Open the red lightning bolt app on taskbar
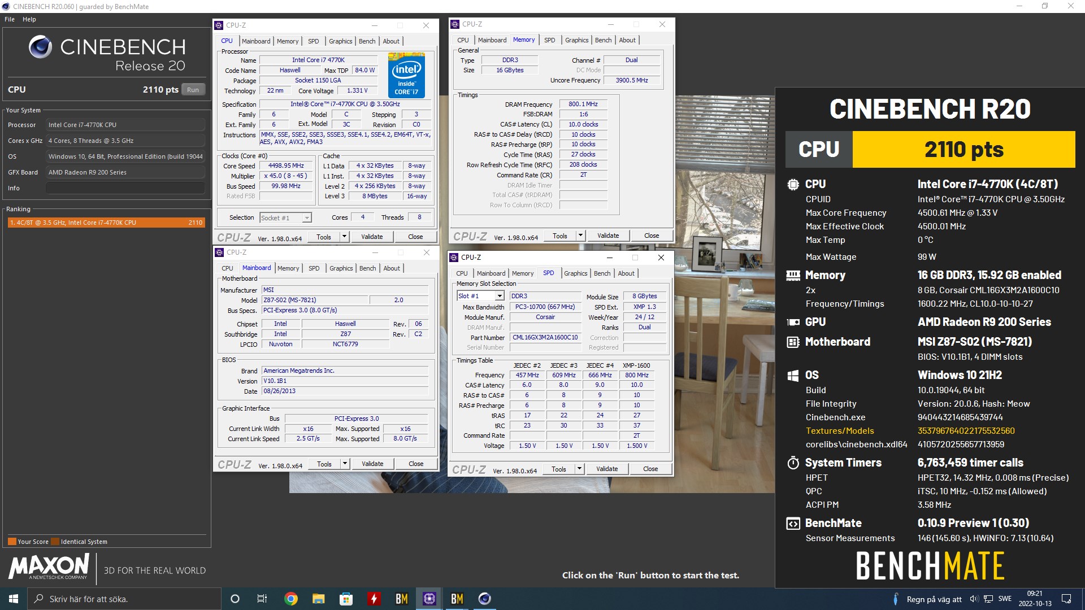This screenshot has height=610, width=1085. tap(374, 599)
